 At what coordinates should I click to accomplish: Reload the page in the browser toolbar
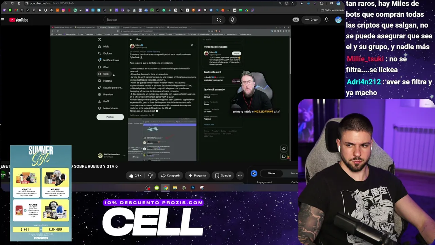tap(12, 3)
